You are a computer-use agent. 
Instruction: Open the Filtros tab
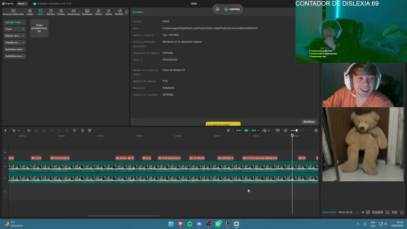pos(98,12)
